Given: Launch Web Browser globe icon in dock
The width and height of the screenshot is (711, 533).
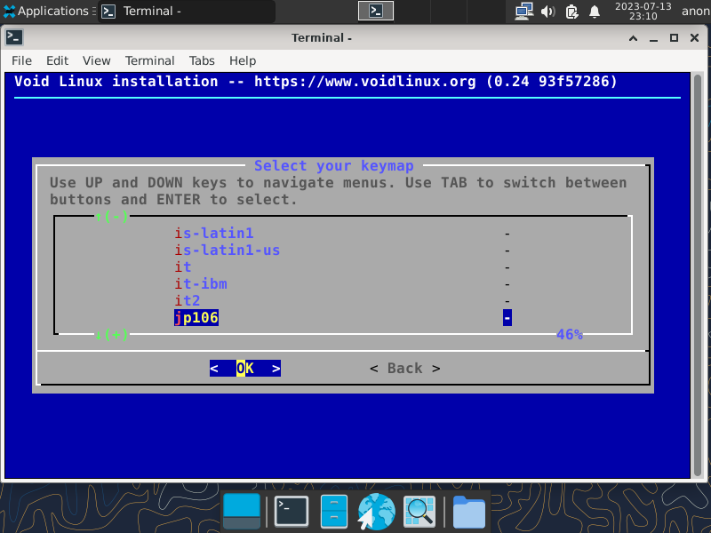Looking at the screenshot, I should point(376,512).
